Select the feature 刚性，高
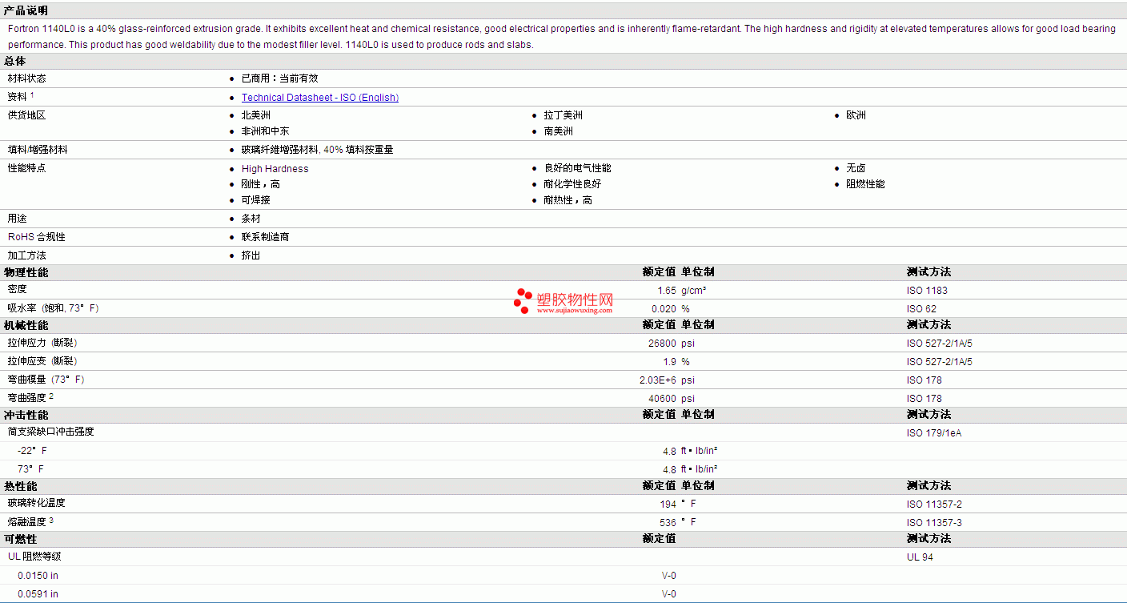Image resolution: width=1127 pixels, height=603 pixels. click(261, 184)
